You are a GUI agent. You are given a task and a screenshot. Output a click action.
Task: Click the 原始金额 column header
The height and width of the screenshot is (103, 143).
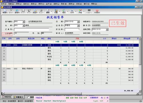(127, 39)
